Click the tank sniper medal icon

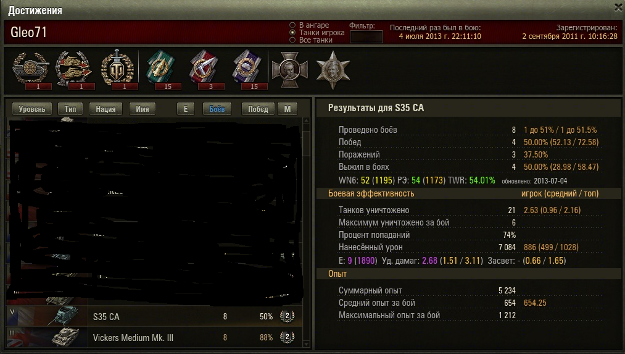coord(31,69)
